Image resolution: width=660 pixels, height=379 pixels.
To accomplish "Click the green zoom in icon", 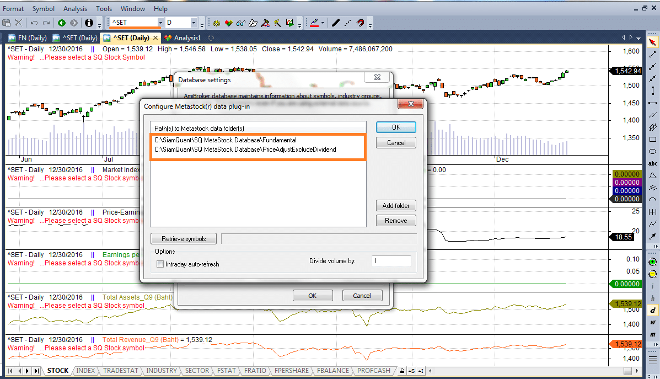I will coord(653,261).
